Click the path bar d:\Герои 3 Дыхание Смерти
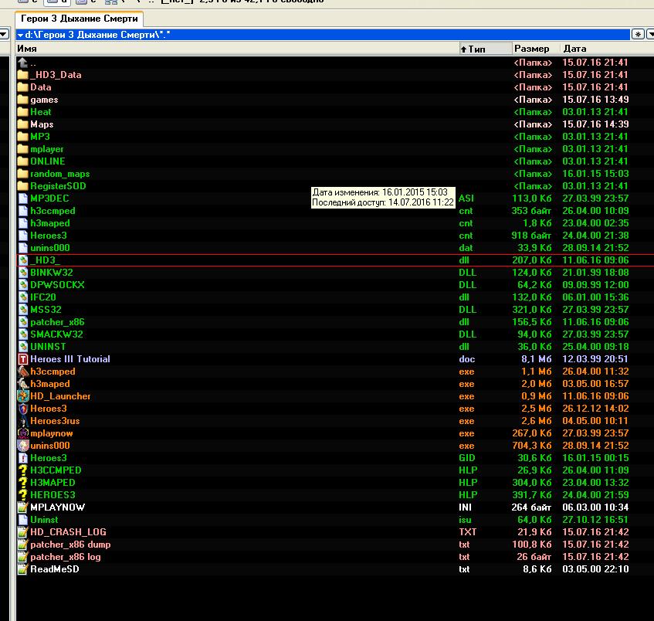Screen dimensions: 654x621 pyautogui.click(x=323, y=35)
